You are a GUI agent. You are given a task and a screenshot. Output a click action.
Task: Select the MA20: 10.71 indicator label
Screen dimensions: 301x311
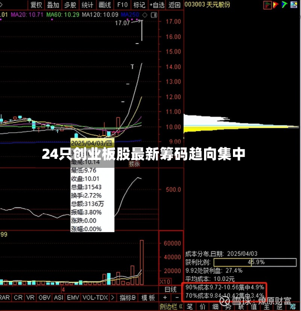27,14
